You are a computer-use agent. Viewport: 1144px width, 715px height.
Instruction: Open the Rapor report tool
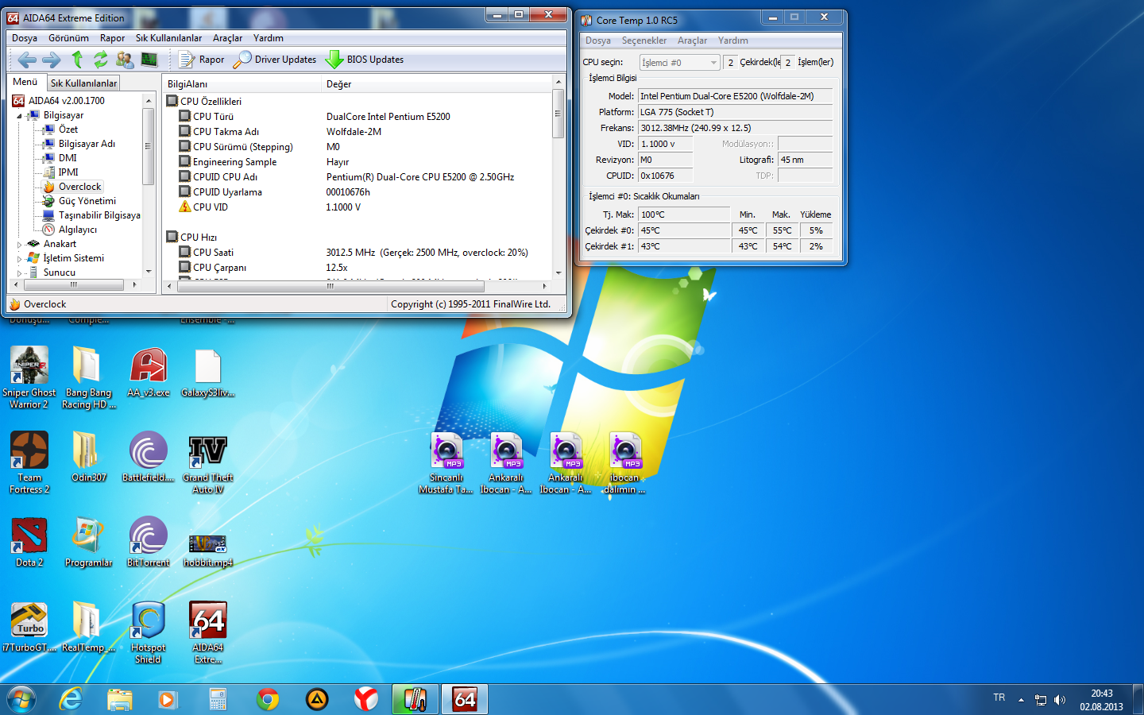(201, 60)
